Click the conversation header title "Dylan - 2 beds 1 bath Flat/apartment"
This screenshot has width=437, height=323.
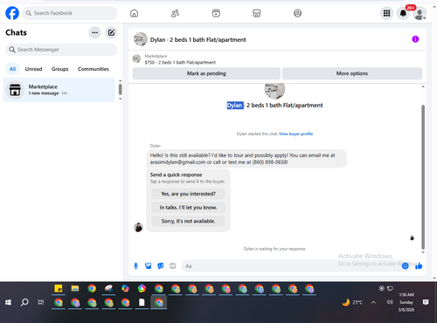[198, 39]
